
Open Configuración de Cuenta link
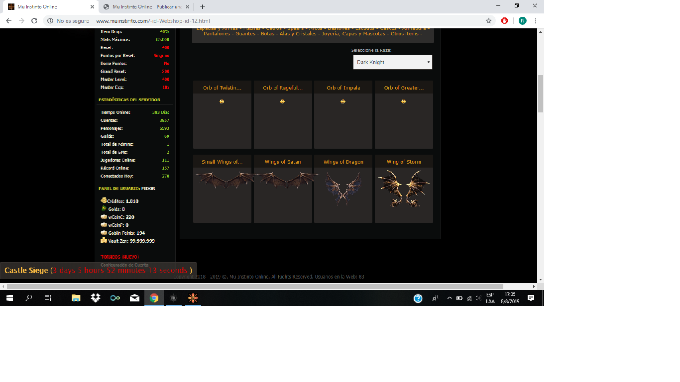(x=124, y=265)
